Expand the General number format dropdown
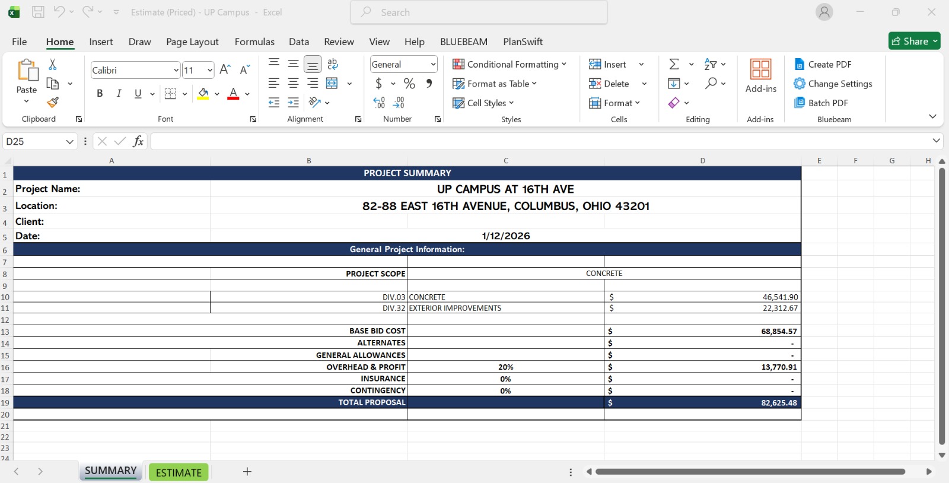 [433, 64]
